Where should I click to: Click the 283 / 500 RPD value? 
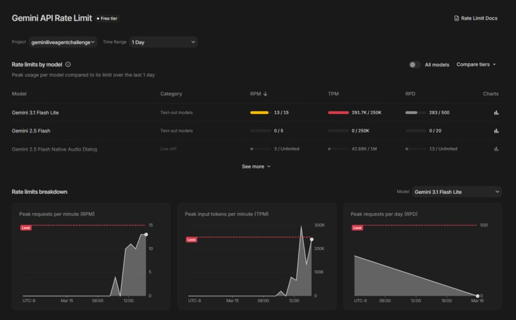click(439, 113)
